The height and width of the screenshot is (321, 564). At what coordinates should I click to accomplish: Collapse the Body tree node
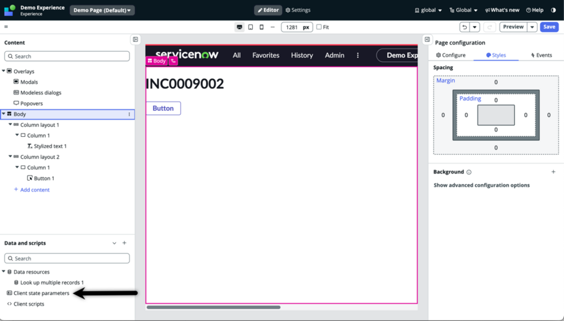click(3, 114)
